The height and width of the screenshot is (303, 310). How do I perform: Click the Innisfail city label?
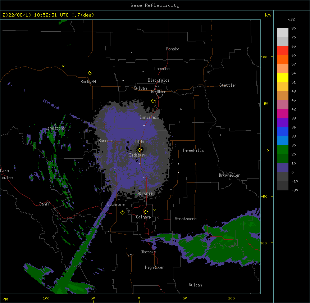(150, 117)
